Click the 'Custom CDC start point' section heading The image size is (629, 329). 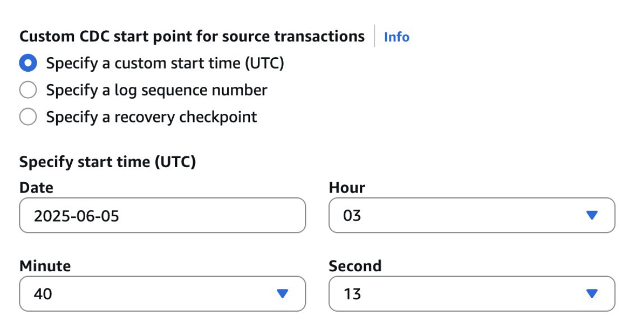(x=192, y=37)
